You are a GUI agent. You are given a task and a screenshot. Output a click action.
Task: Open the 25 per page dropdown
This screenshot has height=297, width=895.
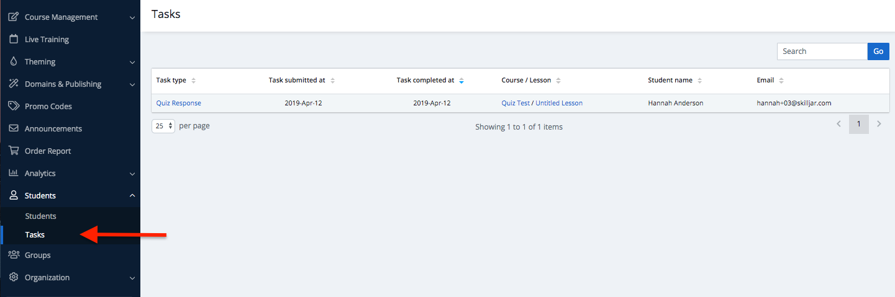pyautogui.click(x=163, y=126)
